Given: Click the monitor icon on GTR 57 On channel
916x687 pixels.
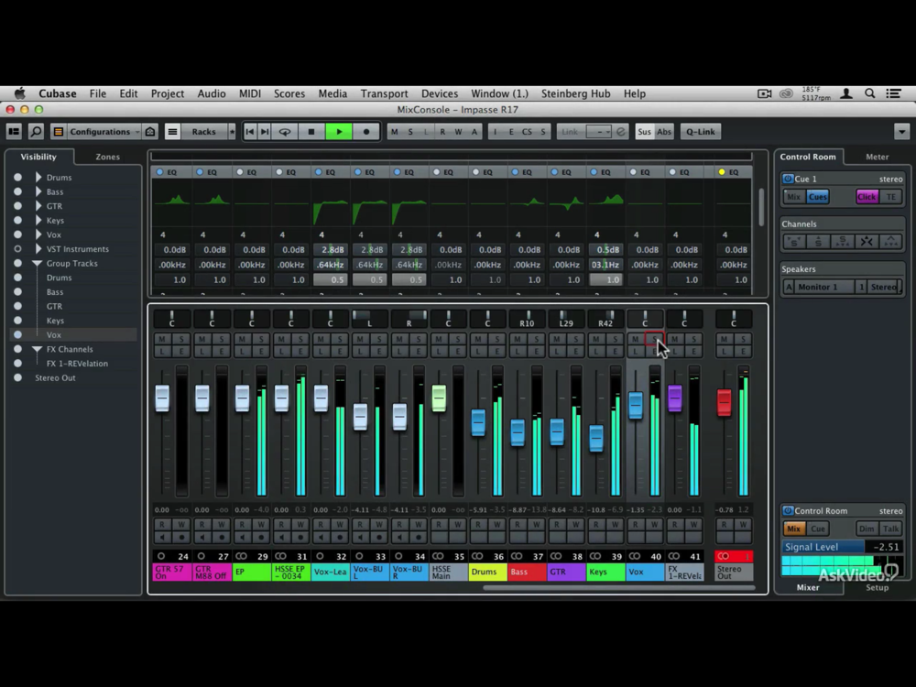Looking at the screenshot, I should (162, 538).
